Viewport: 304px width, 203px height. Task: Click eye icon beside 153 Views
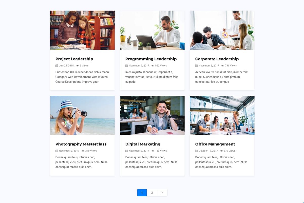(x=153, y=151)
